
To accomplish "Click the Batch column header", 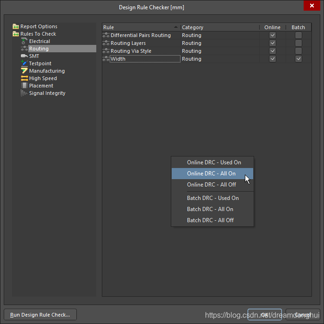I will (299, 27).
